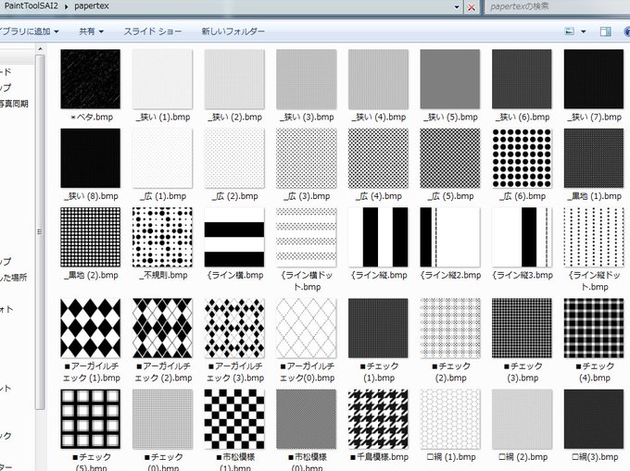Viewport: 630px width, 471px height.
Task: Select the 網 (1).bmp hexagon mesh icon
Action: pyautogui.click(x=450, y=419)
